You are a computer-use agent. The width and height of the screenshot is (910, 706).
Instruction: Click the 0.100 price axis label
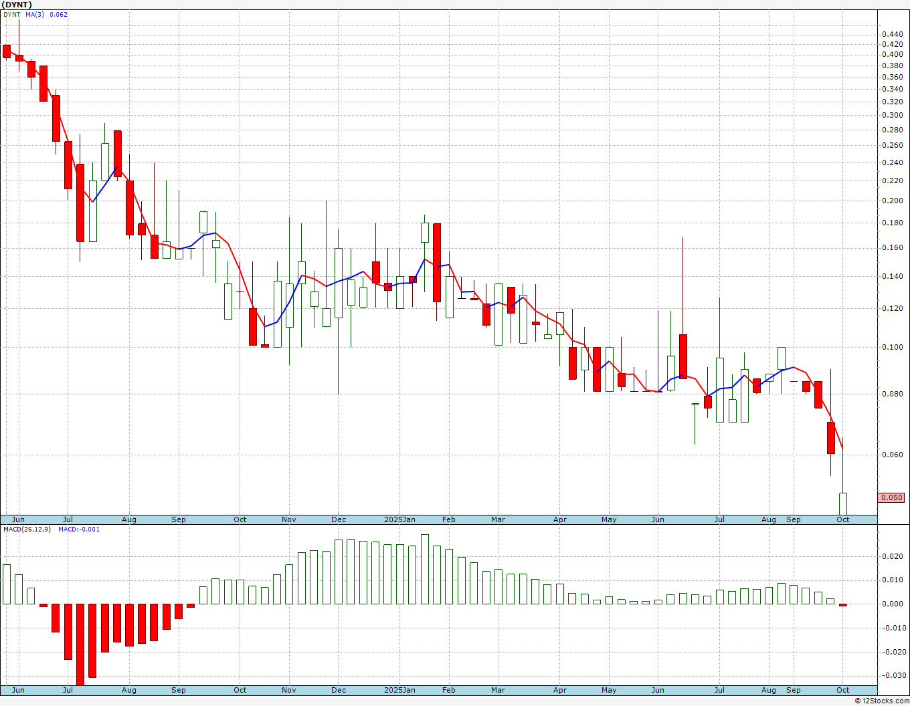pyautogui.click(x=892, y=347)
